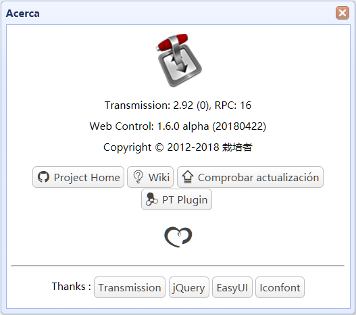Viewport: 356px width, 315px height.
Task: Open the Wiki link
Action: 150,177
